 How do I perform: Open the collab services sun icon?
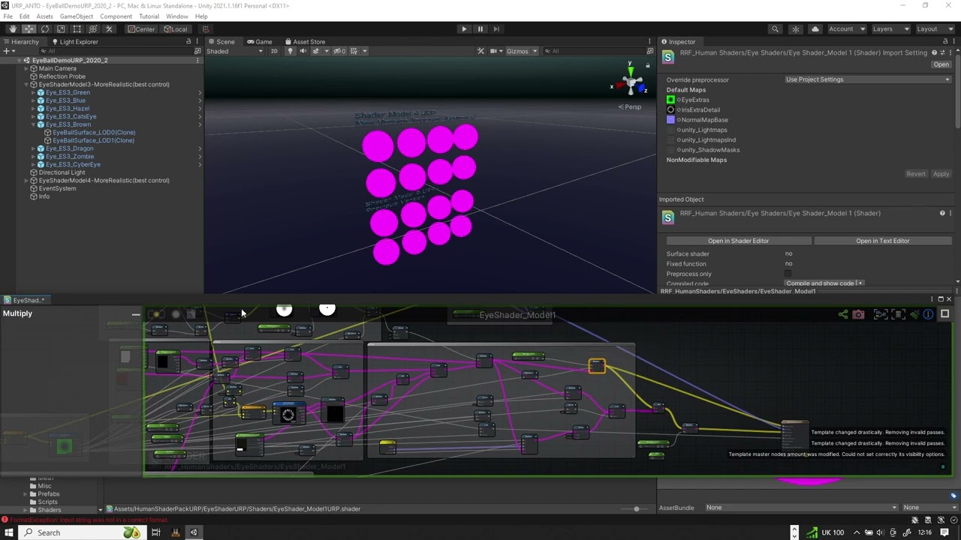coord(795,29)
